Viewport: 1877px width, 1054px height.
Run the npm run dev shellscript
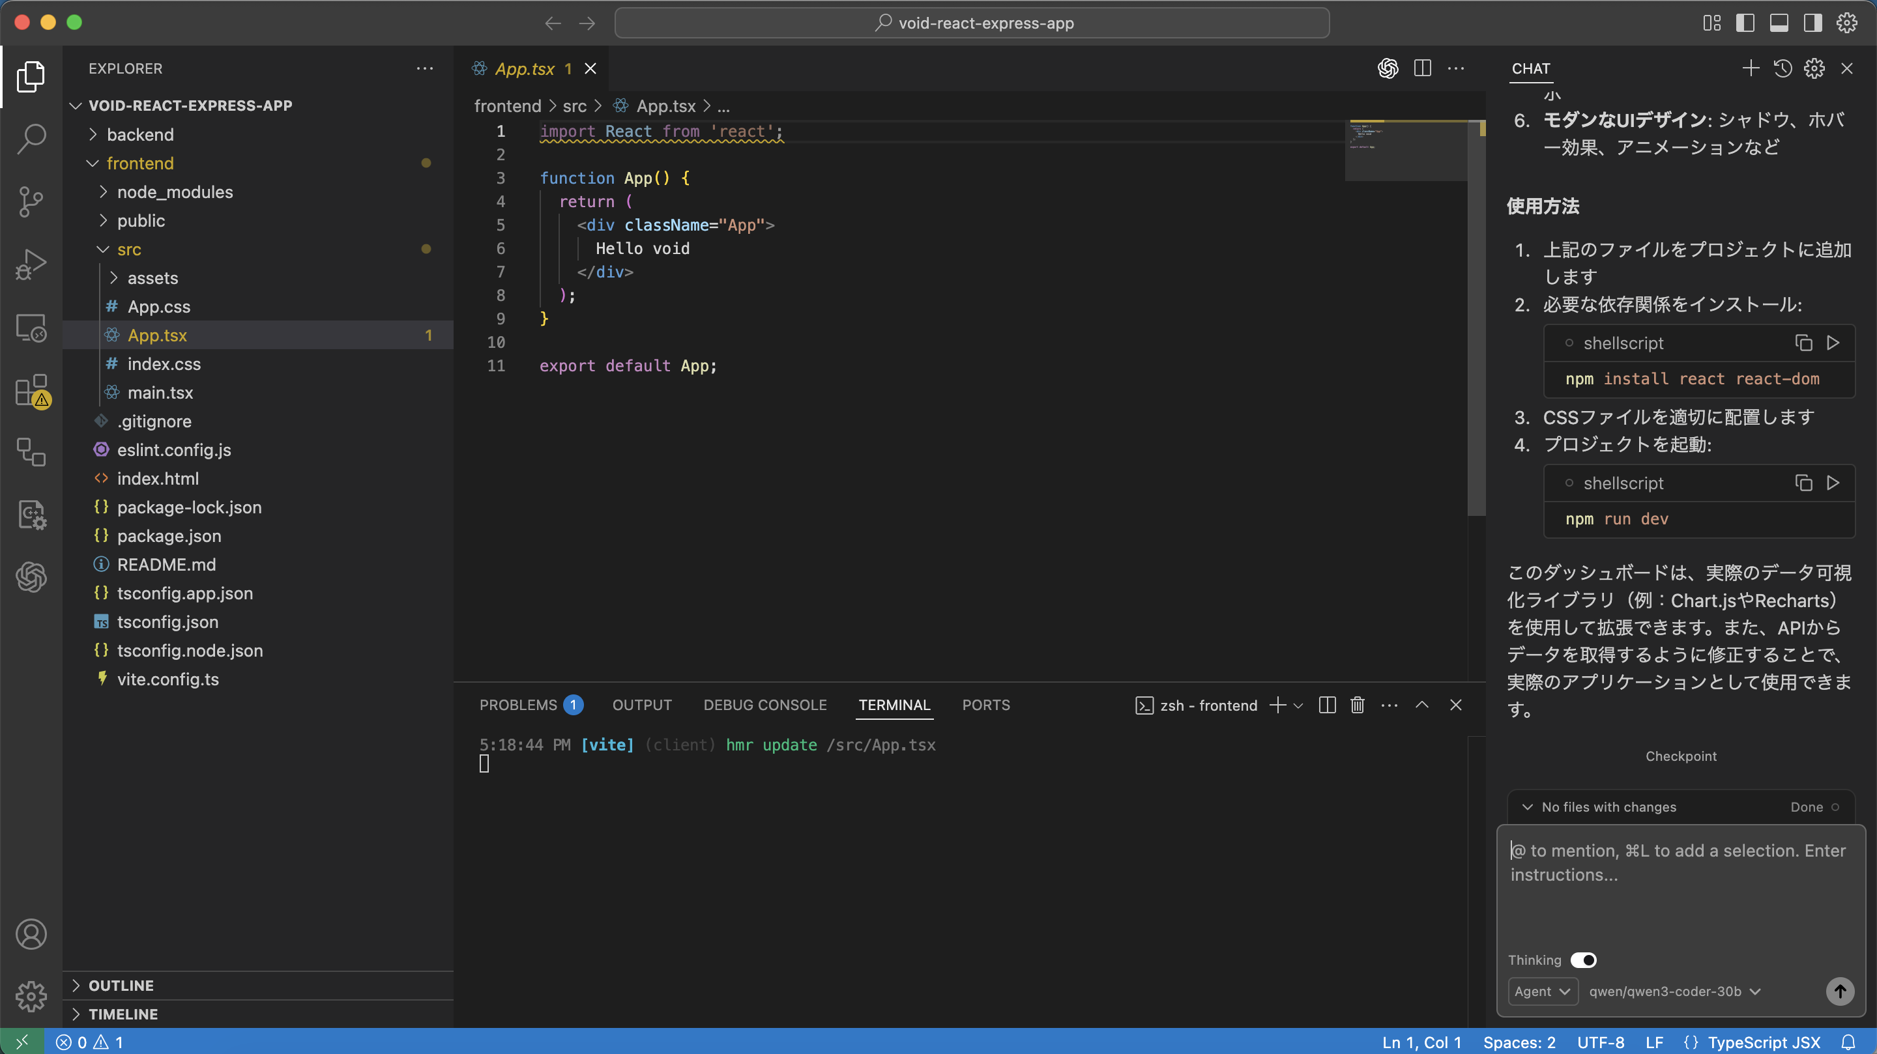1833,483
